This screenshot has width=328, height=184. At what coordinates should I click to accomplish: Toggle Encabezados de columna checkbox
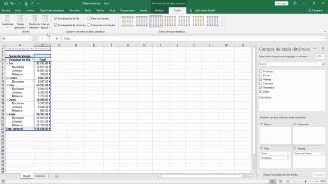56,25
